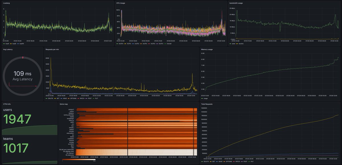342x165 pixels.
Task: Click the buyout row label in Solve map
Action: [72, 141]
